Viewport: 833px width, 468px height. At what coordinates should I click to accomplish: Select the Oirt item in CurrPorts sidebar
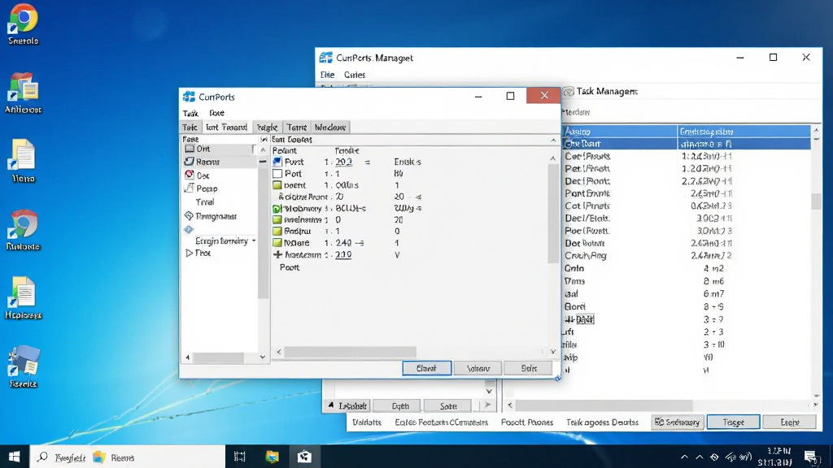tap(220, 149)
